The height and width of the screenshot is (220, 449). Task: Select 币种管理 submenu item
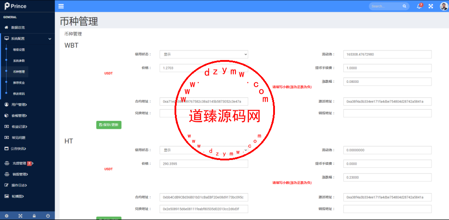click(x=19, y=72)
